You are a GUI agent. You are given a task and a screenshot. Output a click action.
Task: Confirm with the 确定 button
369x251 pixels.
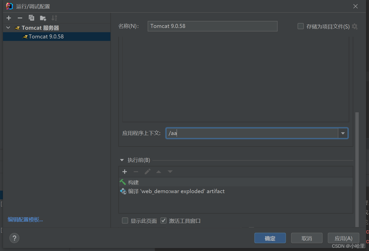point(270,238)
